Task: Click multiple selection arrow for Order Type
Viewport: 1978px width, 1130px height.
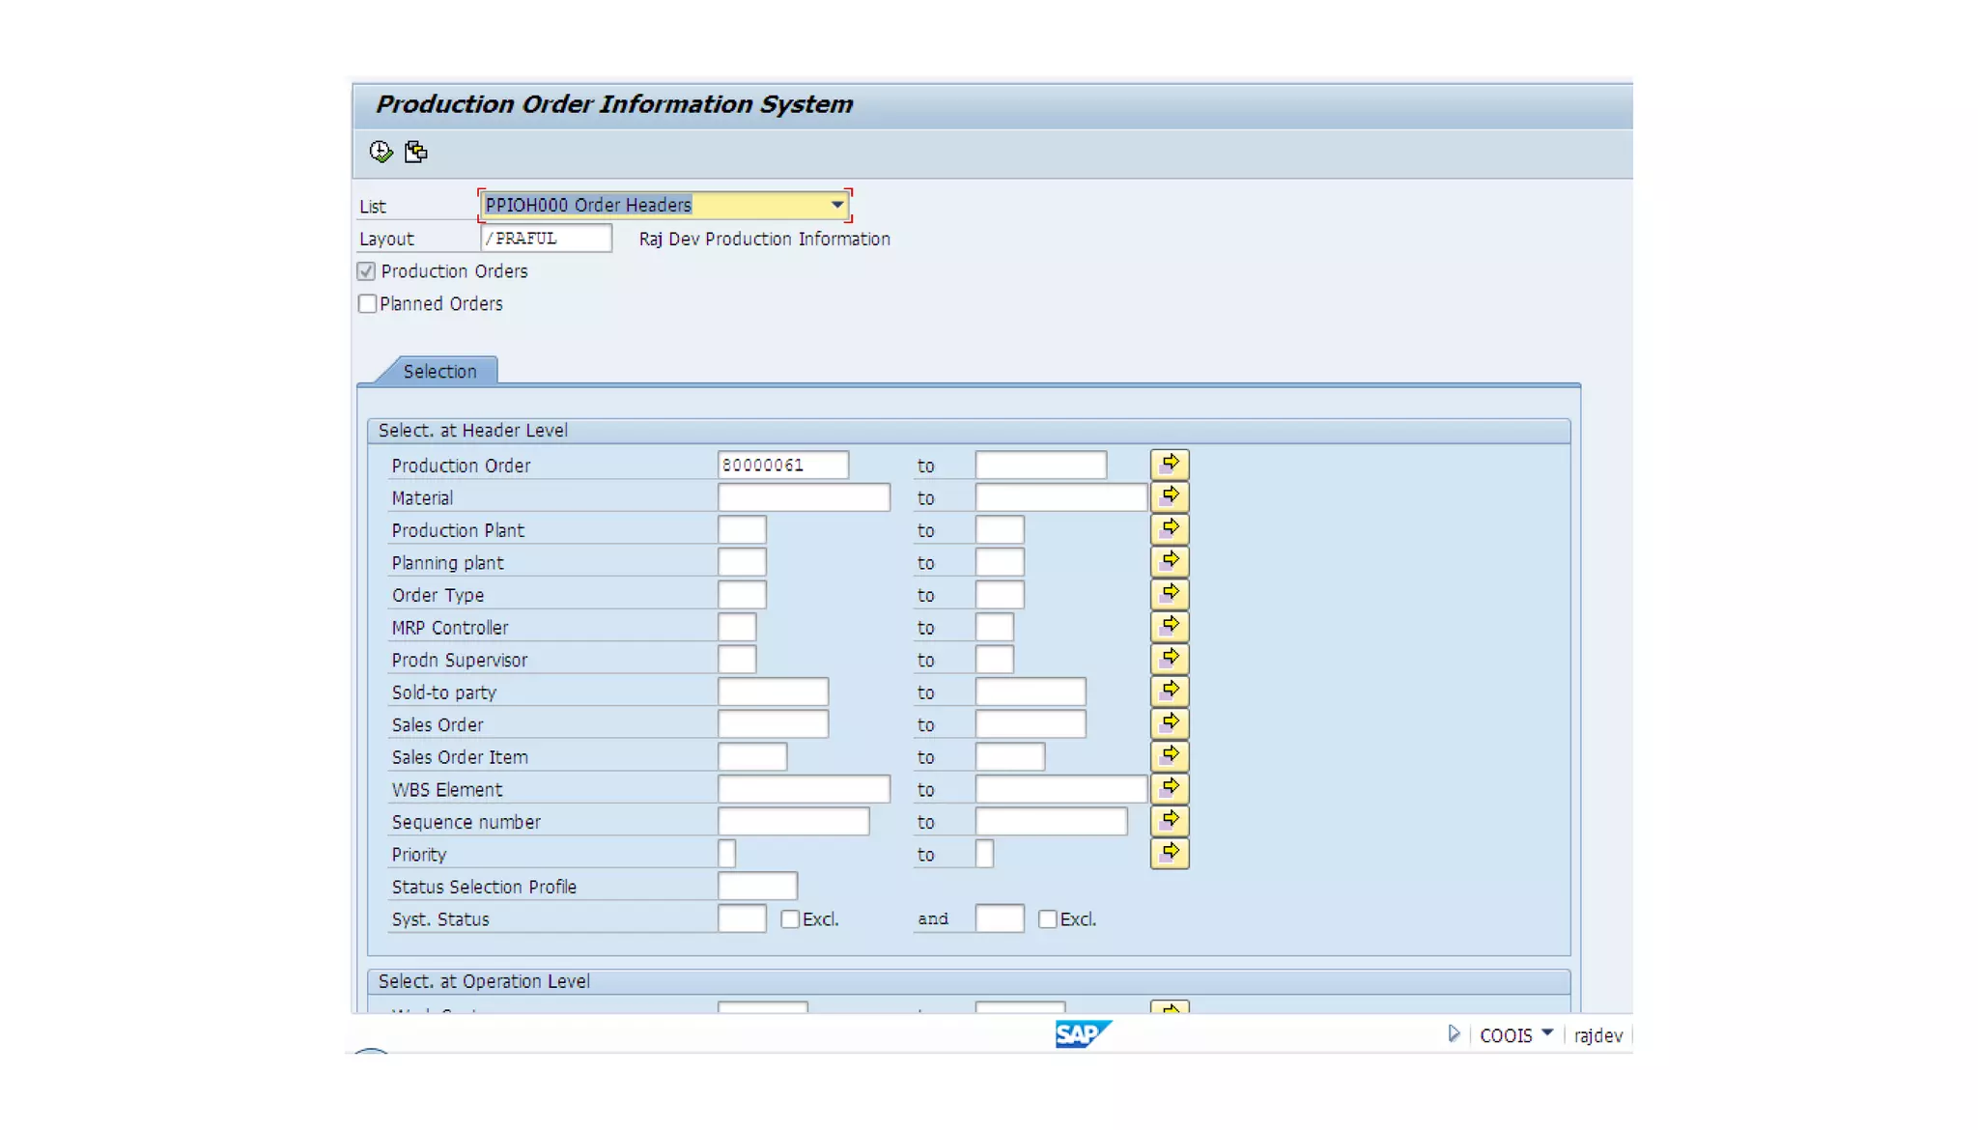Action: point(1169,594)
